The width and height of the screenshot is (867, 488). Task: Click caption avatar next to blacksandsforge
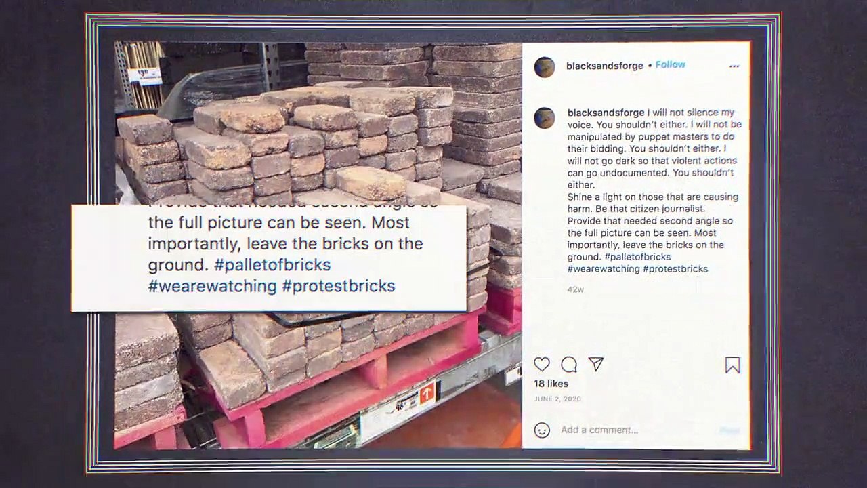pyautogui.click(x=545, y=118)
